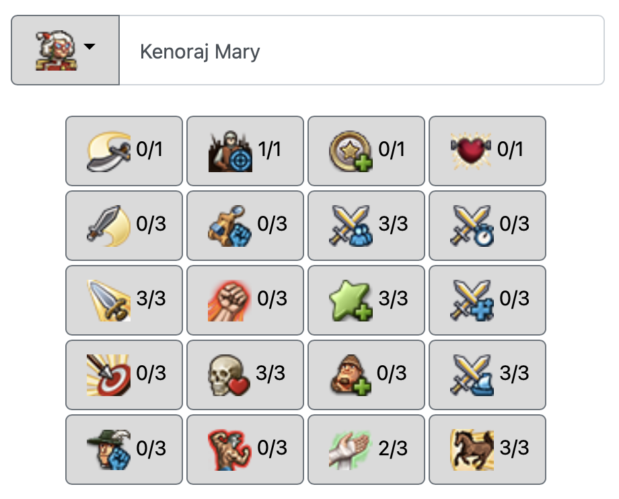The image size is (619, 499).
Task: Select the feathered hat soldier skill
Action: pos(124,449)
